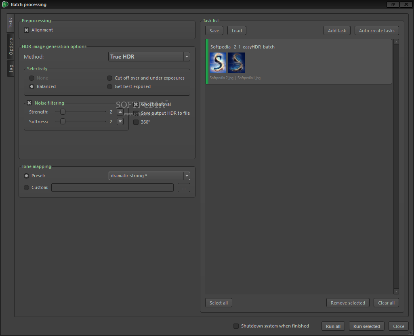
Task: Click the Softpedia1.jpg filename text
Action: 249,78
